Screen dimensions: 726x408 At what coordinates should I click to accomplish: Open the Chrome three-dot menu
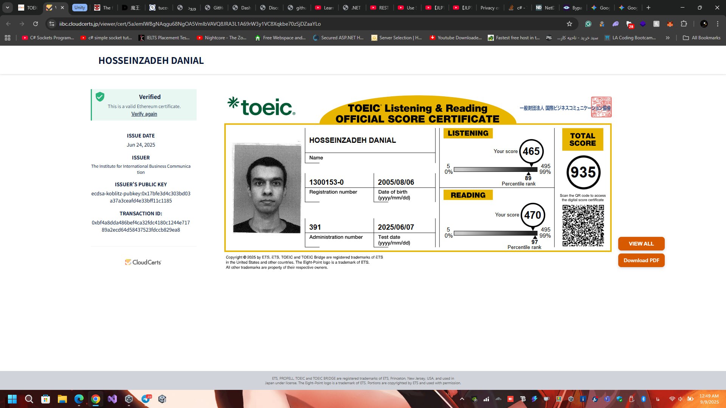tap(718, 24)
